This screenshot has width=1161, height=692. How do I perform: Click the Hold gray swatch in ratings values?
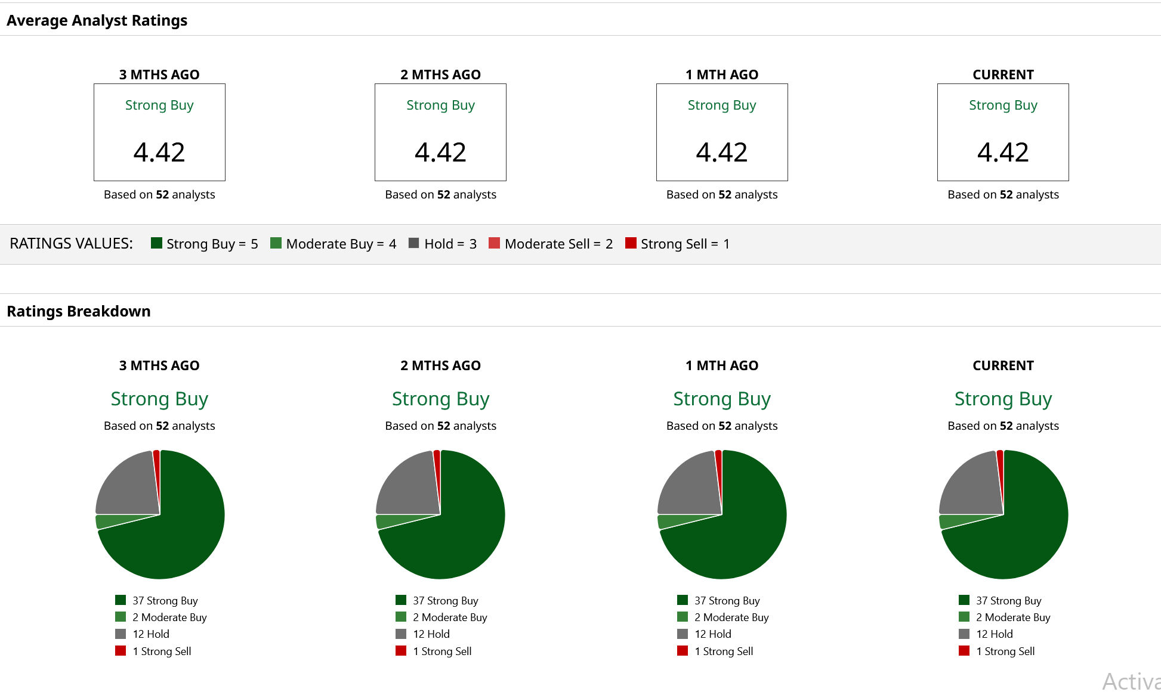tap(413, 243)
